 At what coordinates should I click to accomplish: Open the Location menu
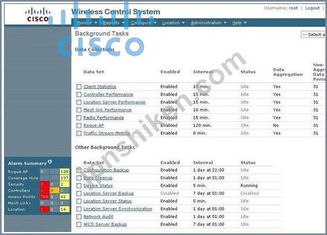point(173,23)
